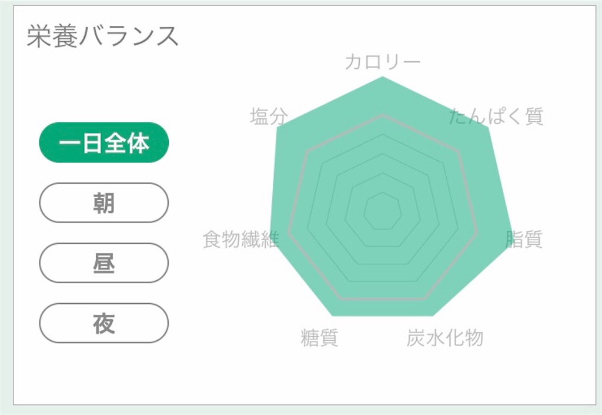Switch to the 朝 (morning) view
The height and width of the screenshot is (415, 602).
tap(103, 202)
